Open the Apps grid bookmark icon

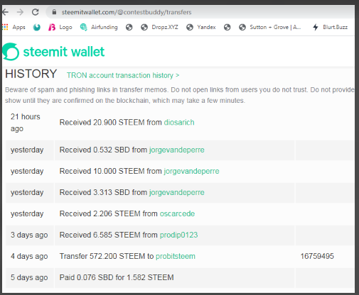pos(5,27)
